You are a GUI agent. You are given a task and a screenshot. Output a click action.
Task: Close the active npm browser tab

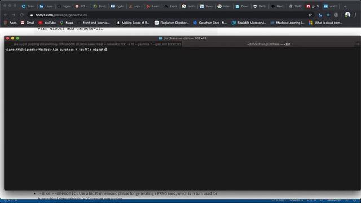pyautogui.click(x=318, y=6)
